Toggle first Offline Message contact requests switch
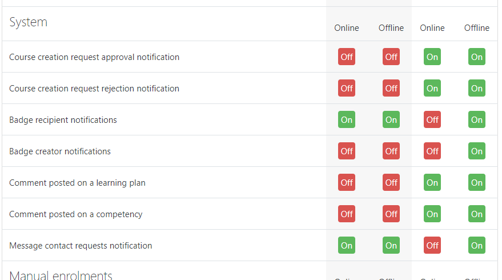Viewport: 502px width, 280px height. [391, 245]
